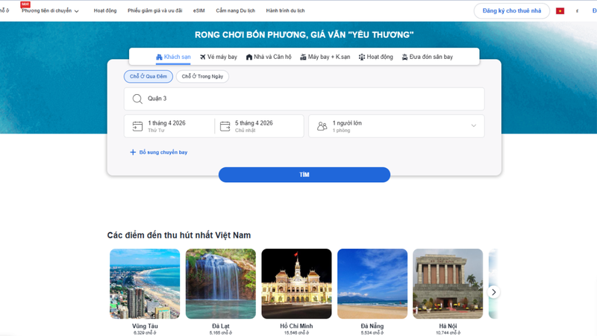Image resolution: width=597 pixels, height=336 pixels.
Task: Click the house icon on Nhà và Căn hộ
Action: pos(249,57)
